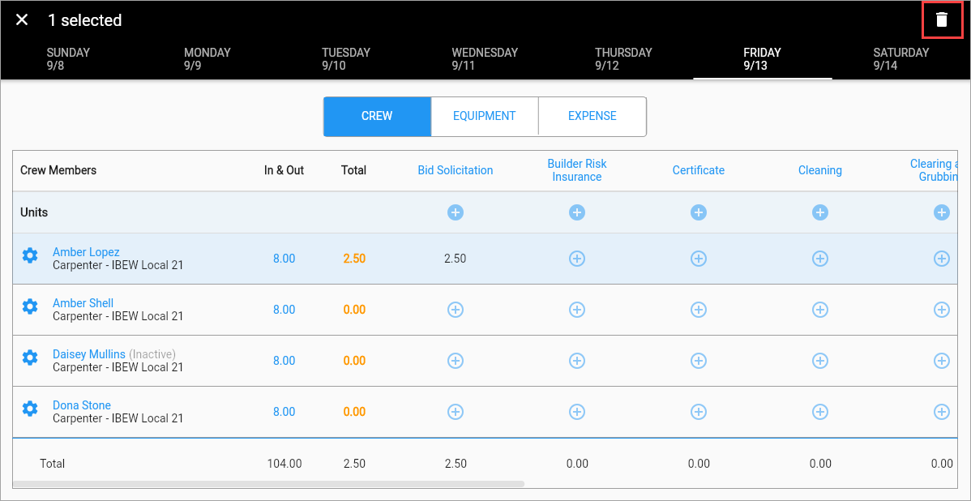Image resolution: width=971 pixels, height=501 pixels.
Task: Open the Cleaning column header
Action: (820, 170)
